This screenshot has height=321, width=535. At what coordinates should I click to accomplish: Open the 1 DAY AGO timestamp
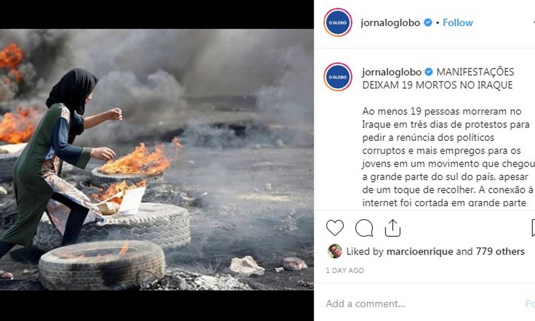(345, 270)
